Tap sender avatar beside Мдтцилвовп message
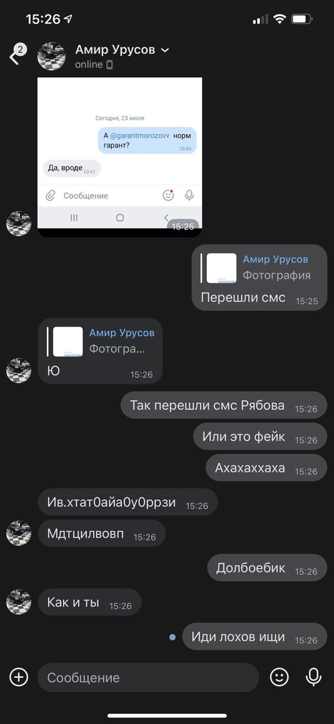 tap(19, 534)
